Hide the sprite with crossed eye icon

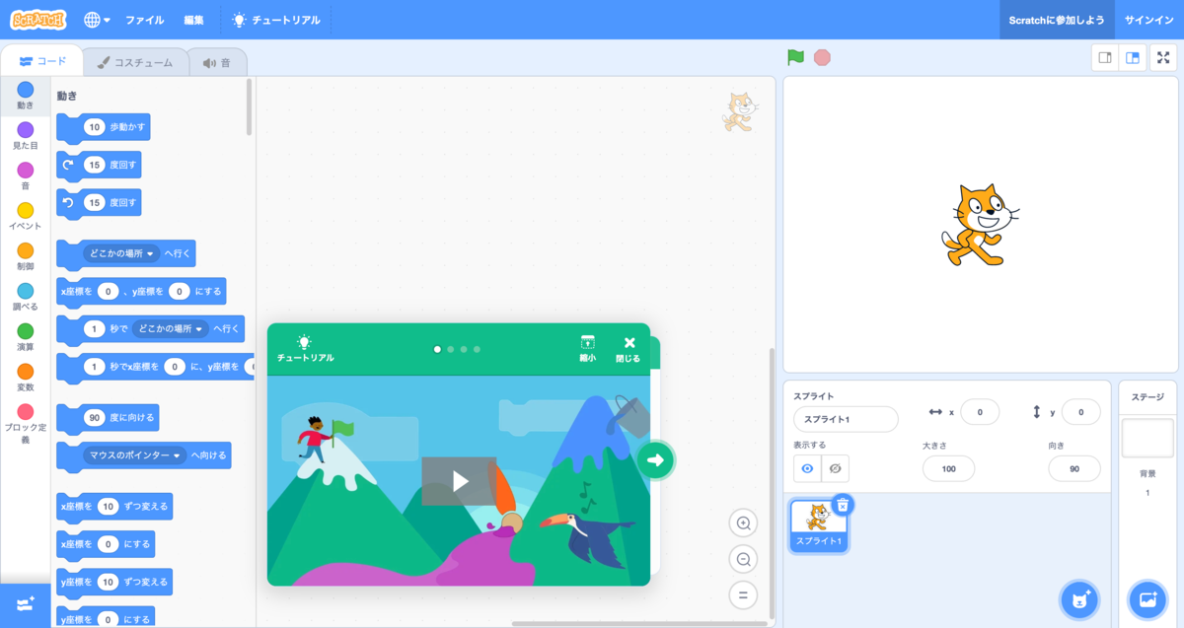point(835,468)
